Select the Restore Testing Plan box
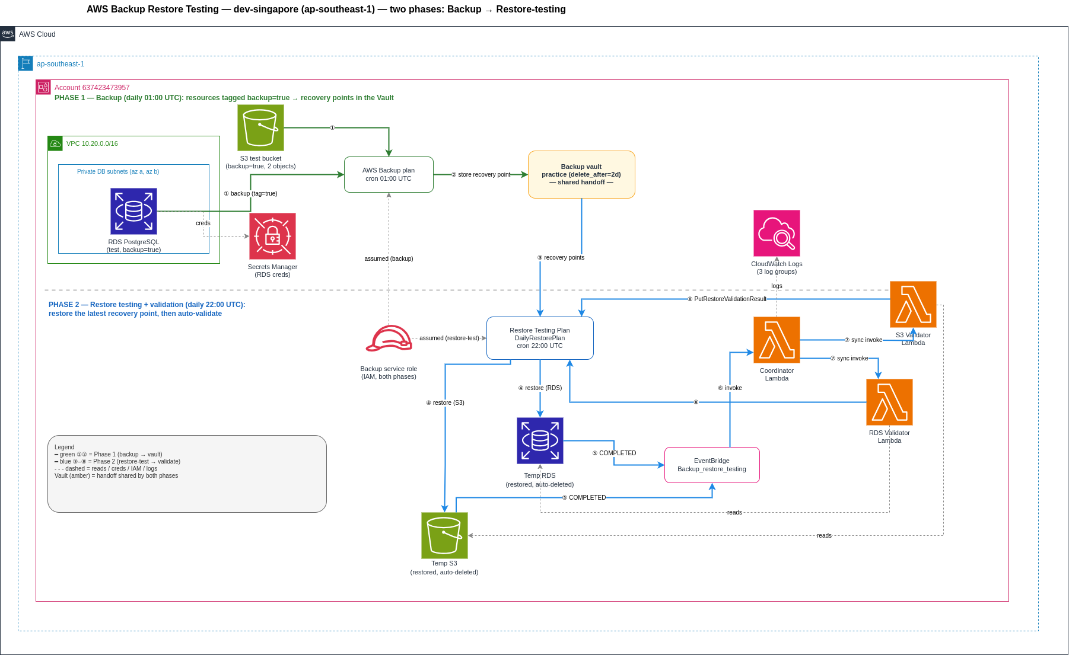1069x655 pixels. tap(540, 338)
